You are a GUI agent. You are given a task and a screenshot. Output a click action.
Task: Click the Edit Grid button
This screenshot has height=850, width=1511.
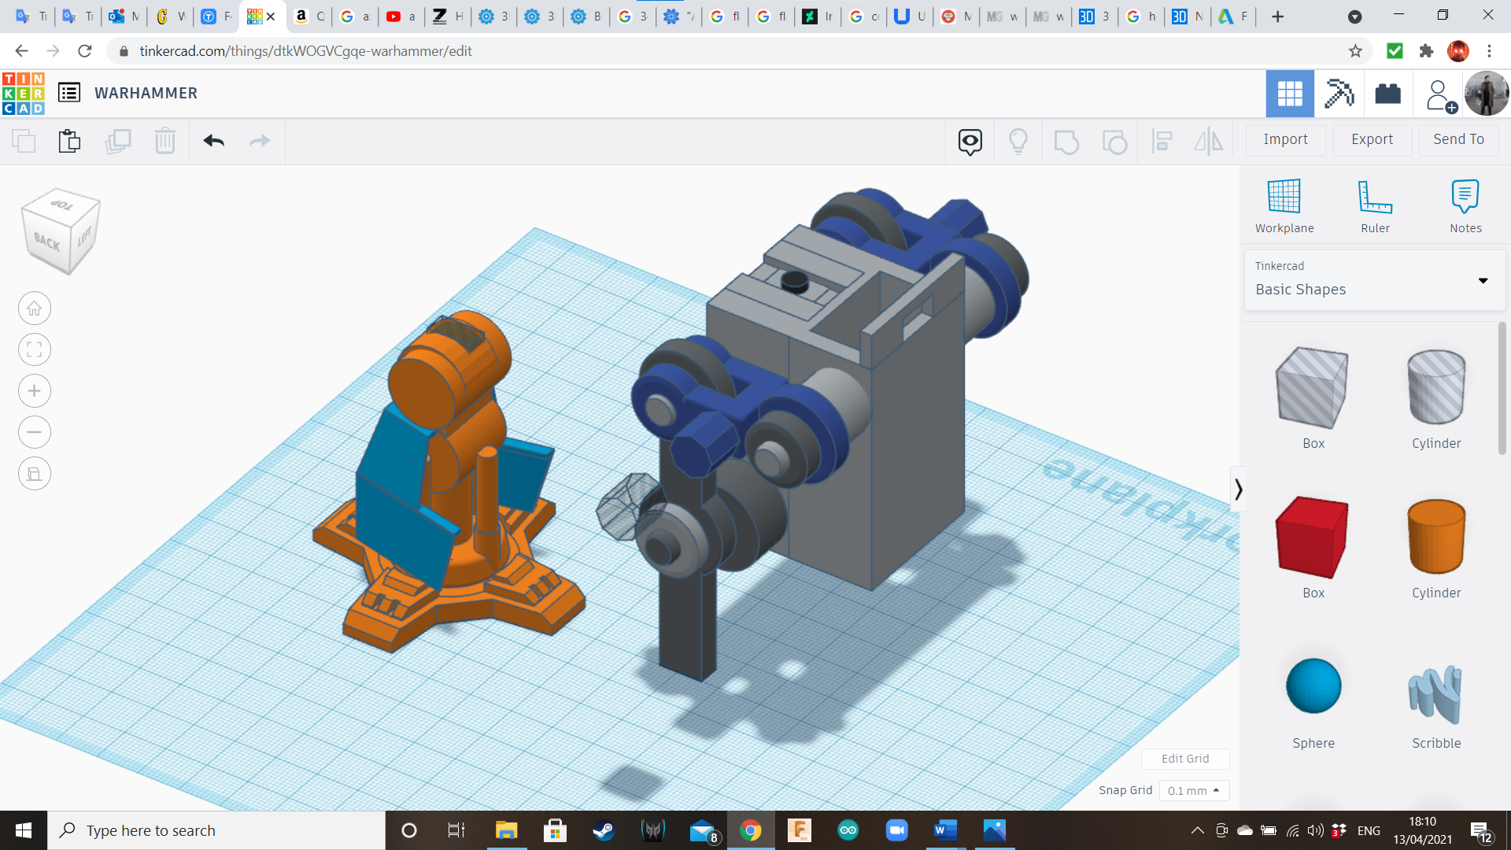coord(1184,759)
